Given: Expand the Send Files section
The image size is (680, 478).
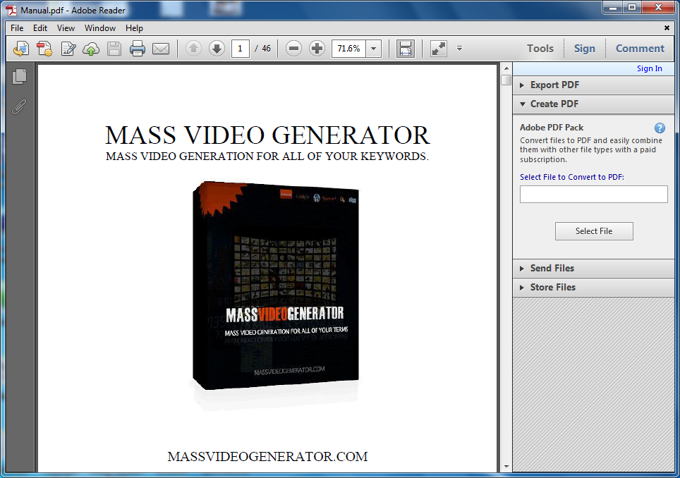Looking at the screenshot, I should point(593,268).
